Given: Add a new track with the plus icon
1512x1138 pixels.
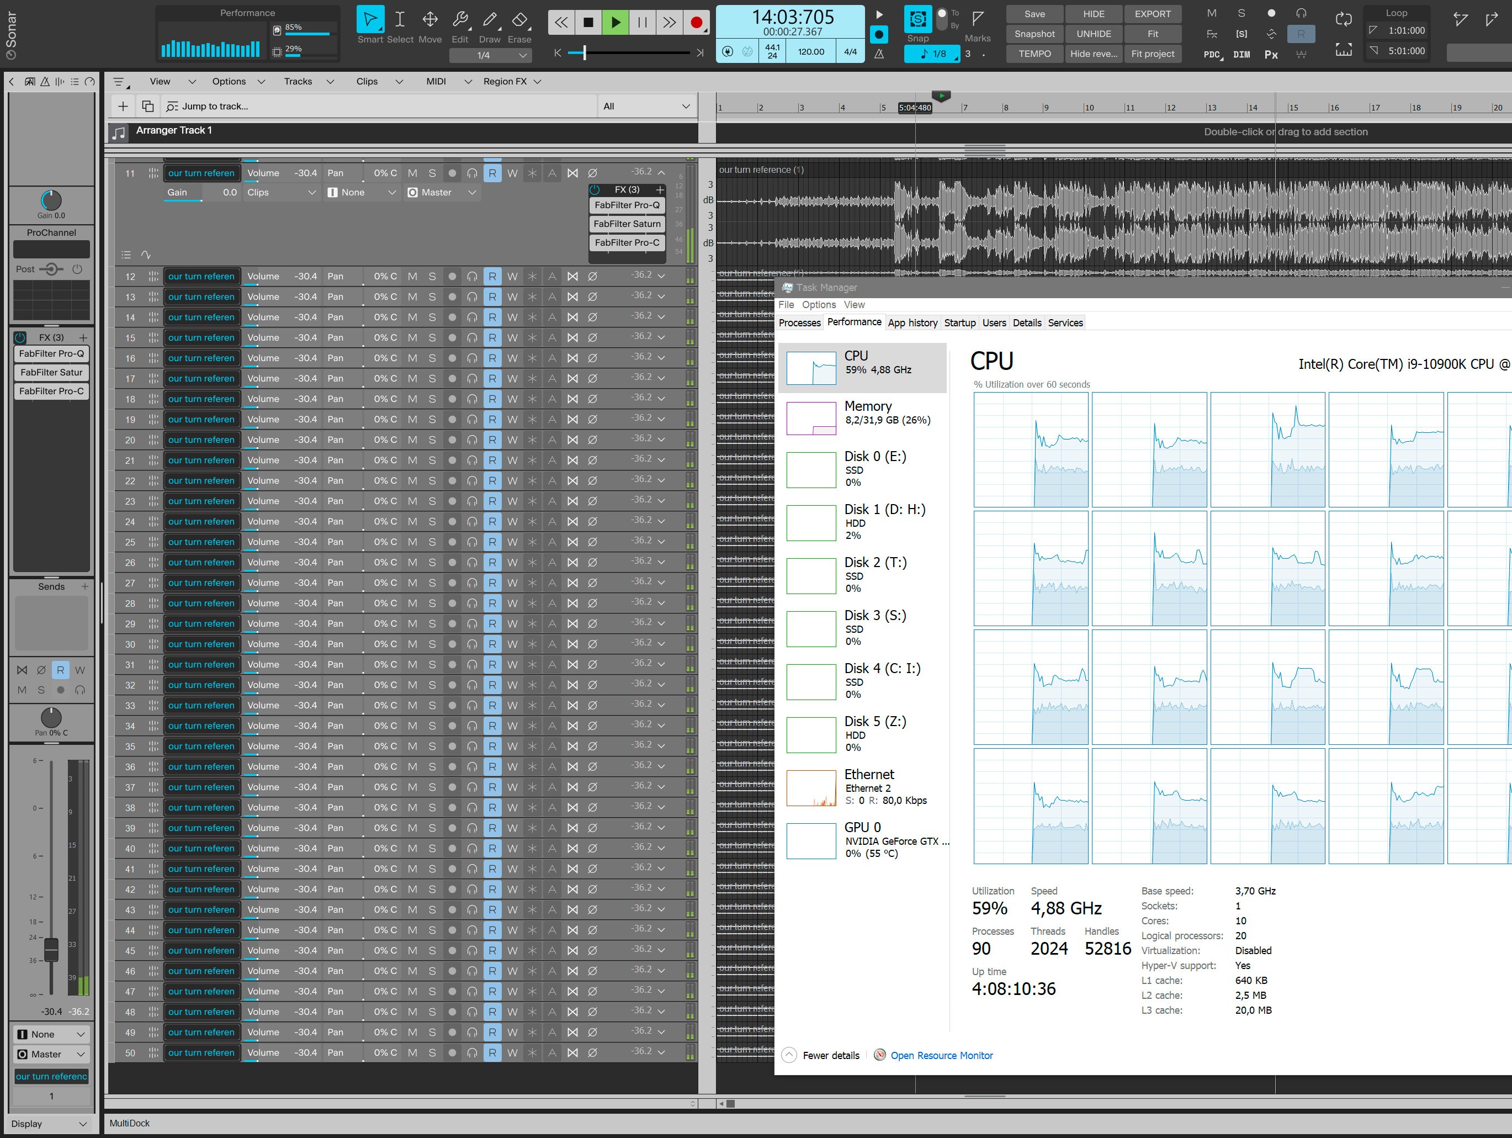Looking at the screenshot, I should click(123, 106).
